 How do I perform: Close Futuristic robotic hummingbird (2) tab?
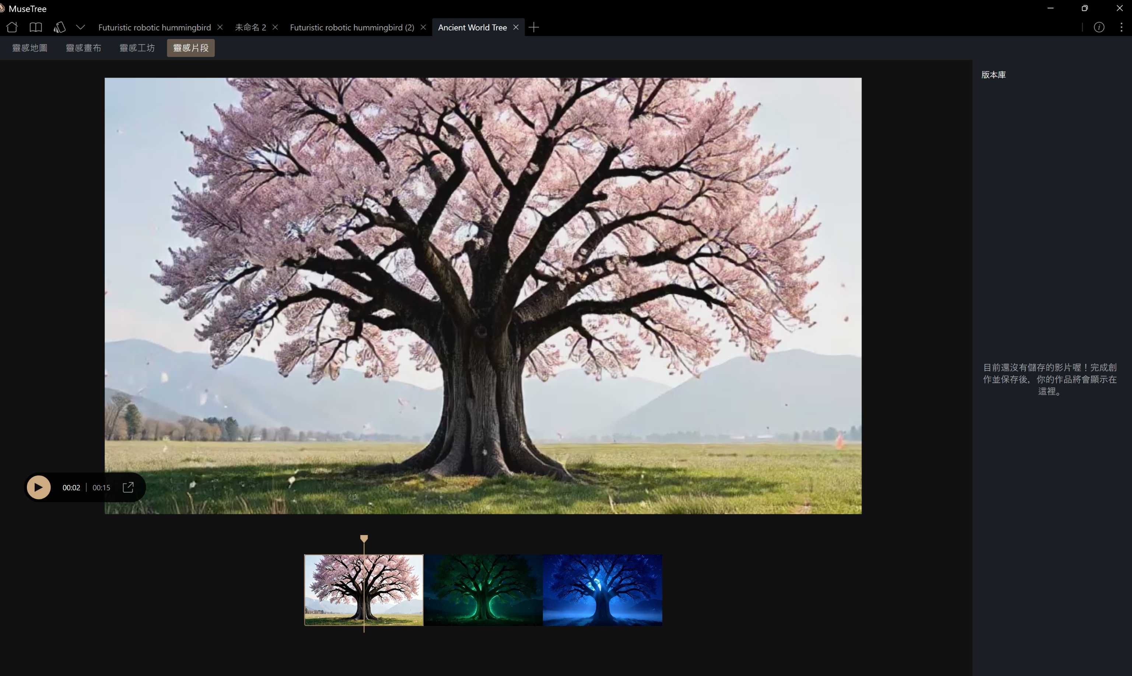click(424, 27)
